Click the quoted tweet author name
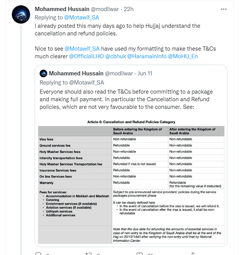The image size is (243, 255). point(75,73)
